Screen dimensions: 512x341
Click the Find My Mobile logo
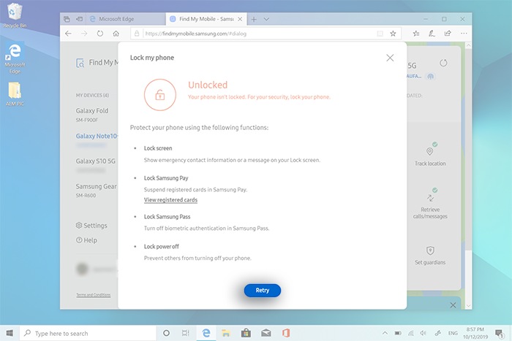(x=97, y=63)
